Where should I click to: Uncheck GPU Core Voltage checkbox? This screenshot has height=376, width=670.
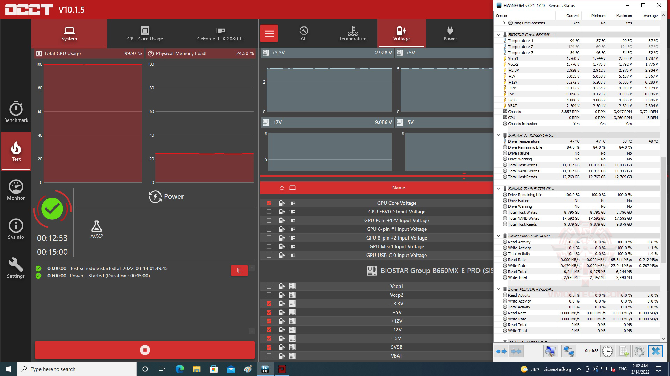click(269, 203)
